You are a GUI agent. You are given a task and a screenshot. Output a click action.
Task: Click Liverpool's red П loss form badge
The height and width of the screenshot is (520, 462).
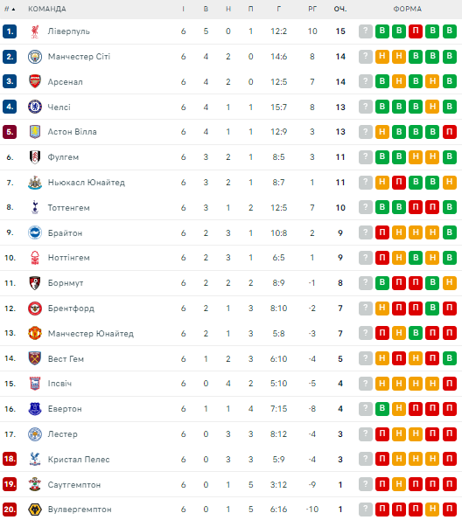(416, 31)
